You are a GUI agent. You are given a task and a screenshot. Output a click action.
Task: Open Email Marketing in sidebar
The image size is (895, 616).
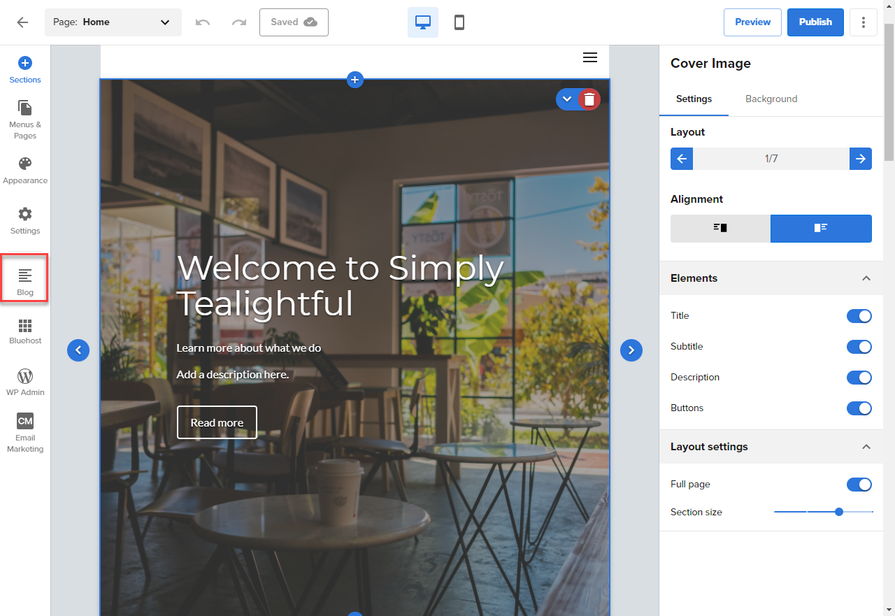point(25,433)
